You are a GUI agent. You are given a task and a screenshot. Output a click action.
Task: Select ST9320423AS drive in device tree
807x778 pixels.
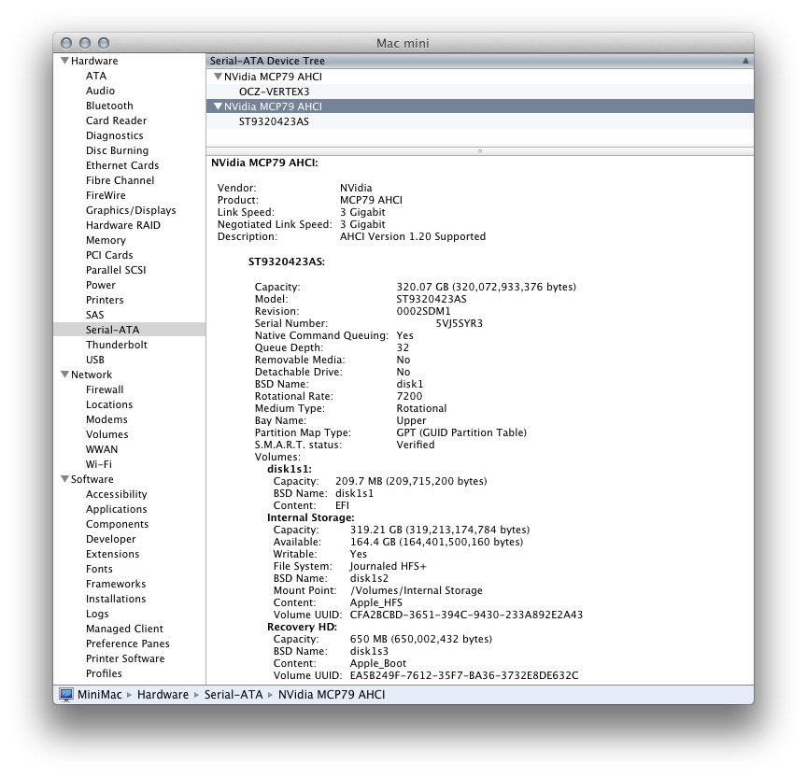(274, 121)
